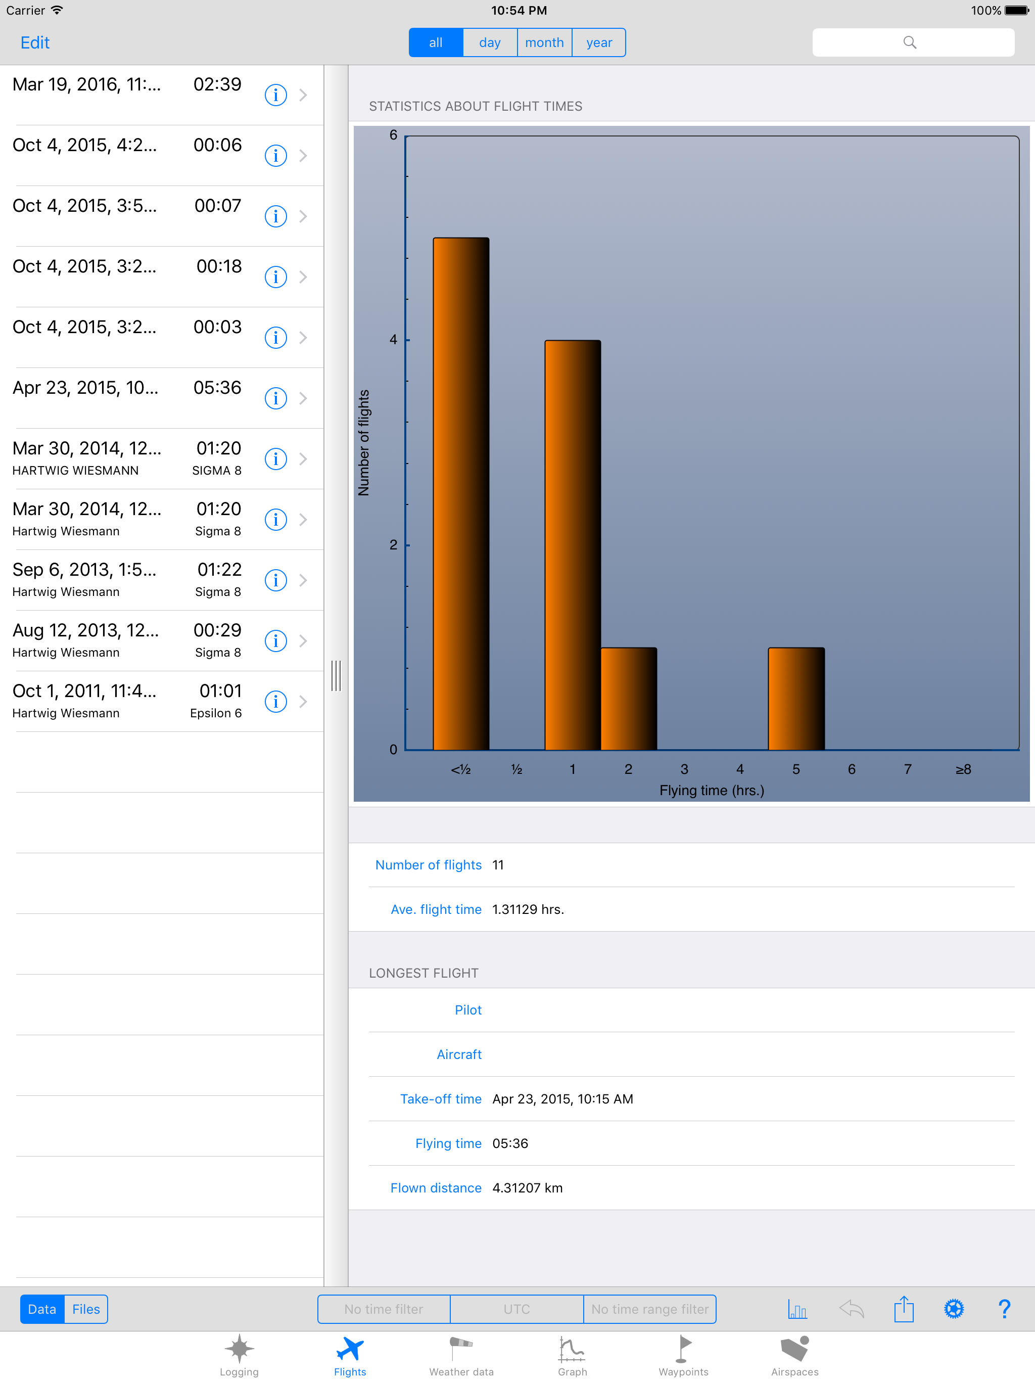This screenshot has height=1381, width=1035.
Task: Expand the 05:36 flight chevron
Action: tap(303, 398)
